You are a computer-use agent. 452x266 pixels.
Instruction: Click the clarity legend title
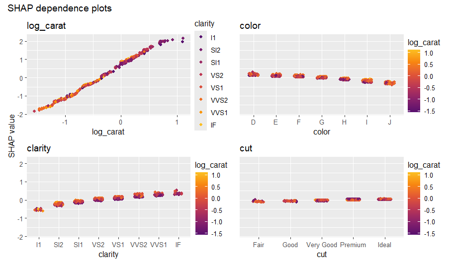[x=204, y=24]
